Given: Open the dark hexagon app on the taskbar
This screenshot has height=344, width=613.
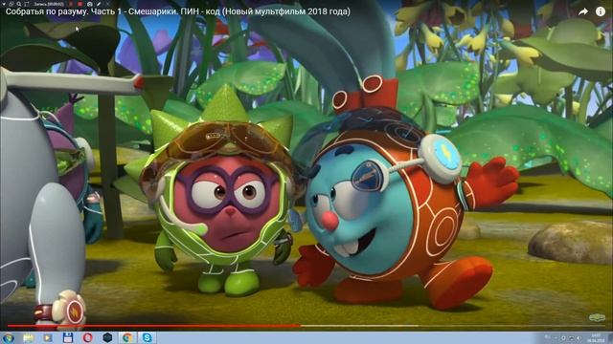Looking at the screenshot, I should point(107,337).
